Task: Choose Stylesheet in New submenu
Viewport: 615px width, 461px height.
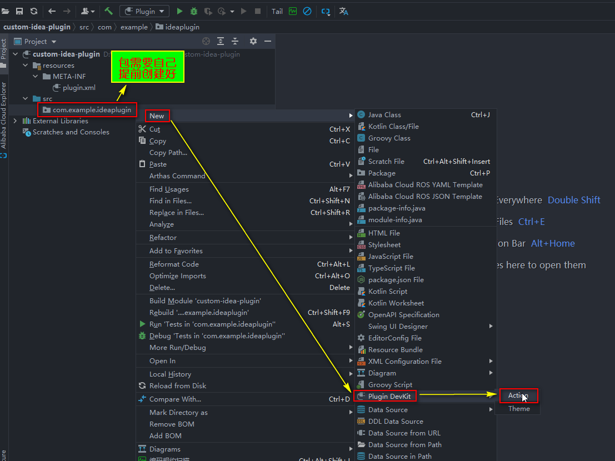Action: coord(426,245)
